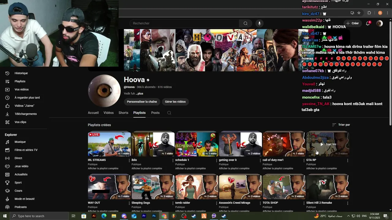Open Musique under Explorer

(x=20, y=142)
